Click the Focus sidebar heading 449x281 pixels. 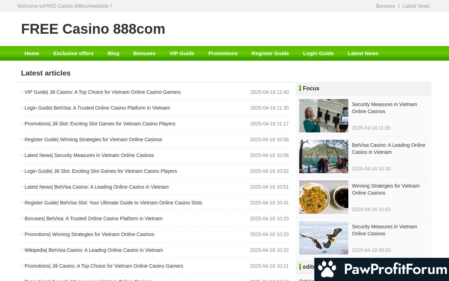tap(311, 89)
